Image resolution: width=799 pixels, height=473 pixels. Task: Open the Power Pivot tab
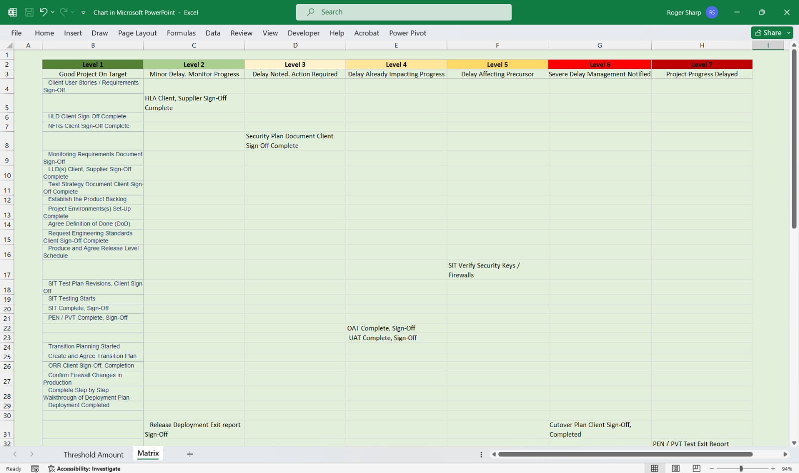[407, 33]
